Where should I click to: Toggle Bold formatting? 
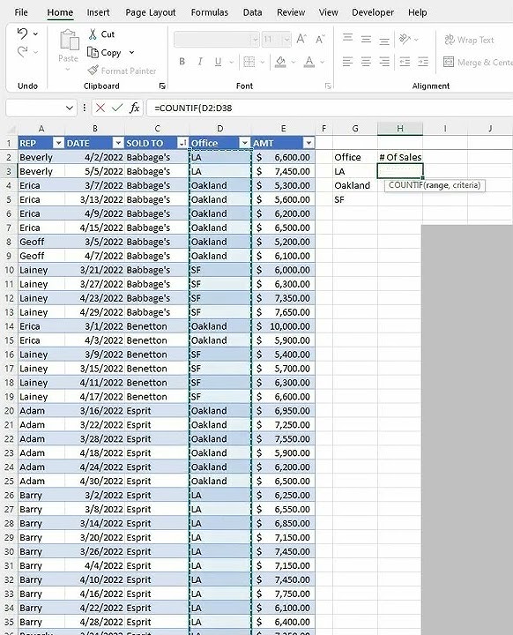click(182, 62)
